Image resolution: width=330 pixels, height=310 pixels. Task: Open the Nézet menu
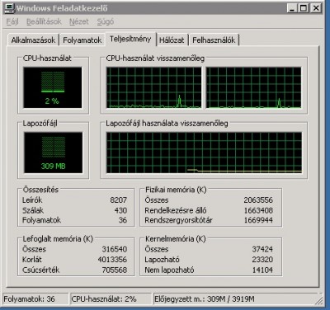coord(79,21)
